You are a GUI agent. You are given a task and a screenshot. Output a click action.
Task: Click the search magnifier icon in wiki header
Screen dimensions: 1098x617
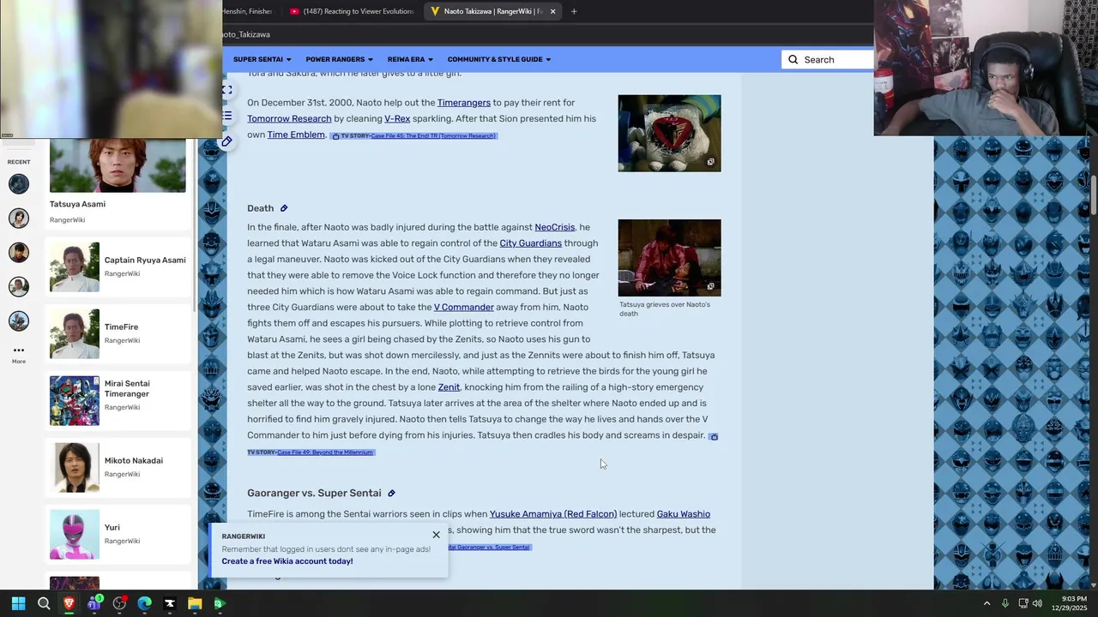(793, 60)
